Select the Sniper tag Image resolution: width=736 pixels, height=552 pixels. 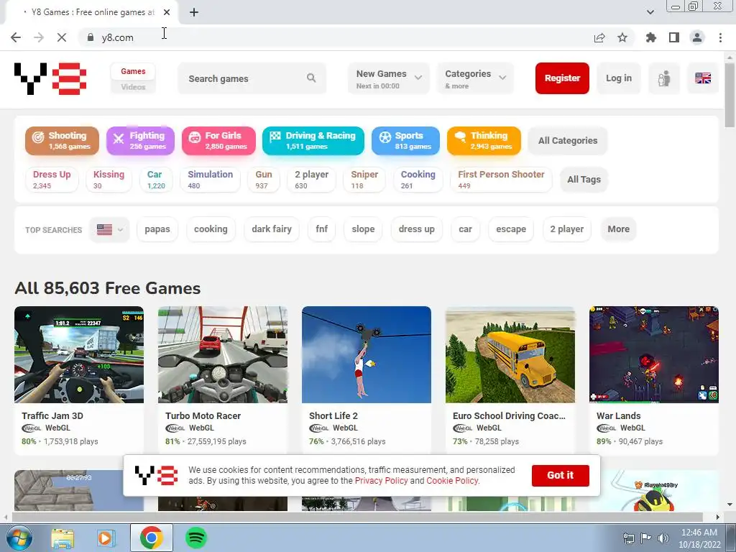click(x=364, y=179)
